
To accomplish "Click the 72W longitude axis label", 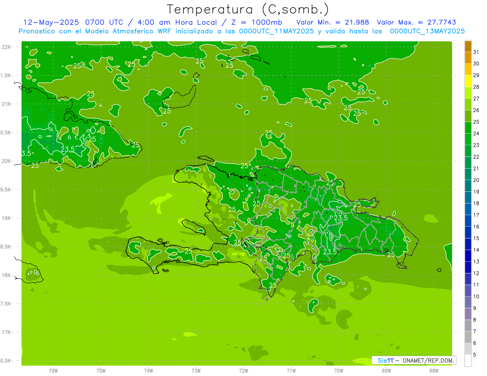I will coord(244,370).
